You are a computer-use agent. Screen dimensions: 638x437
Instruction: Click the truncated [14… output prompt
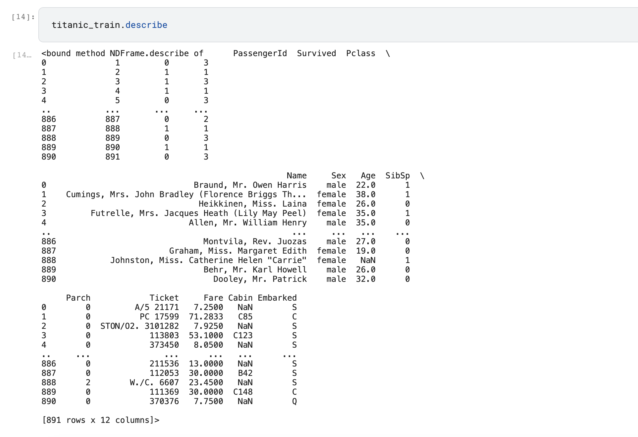22,55
